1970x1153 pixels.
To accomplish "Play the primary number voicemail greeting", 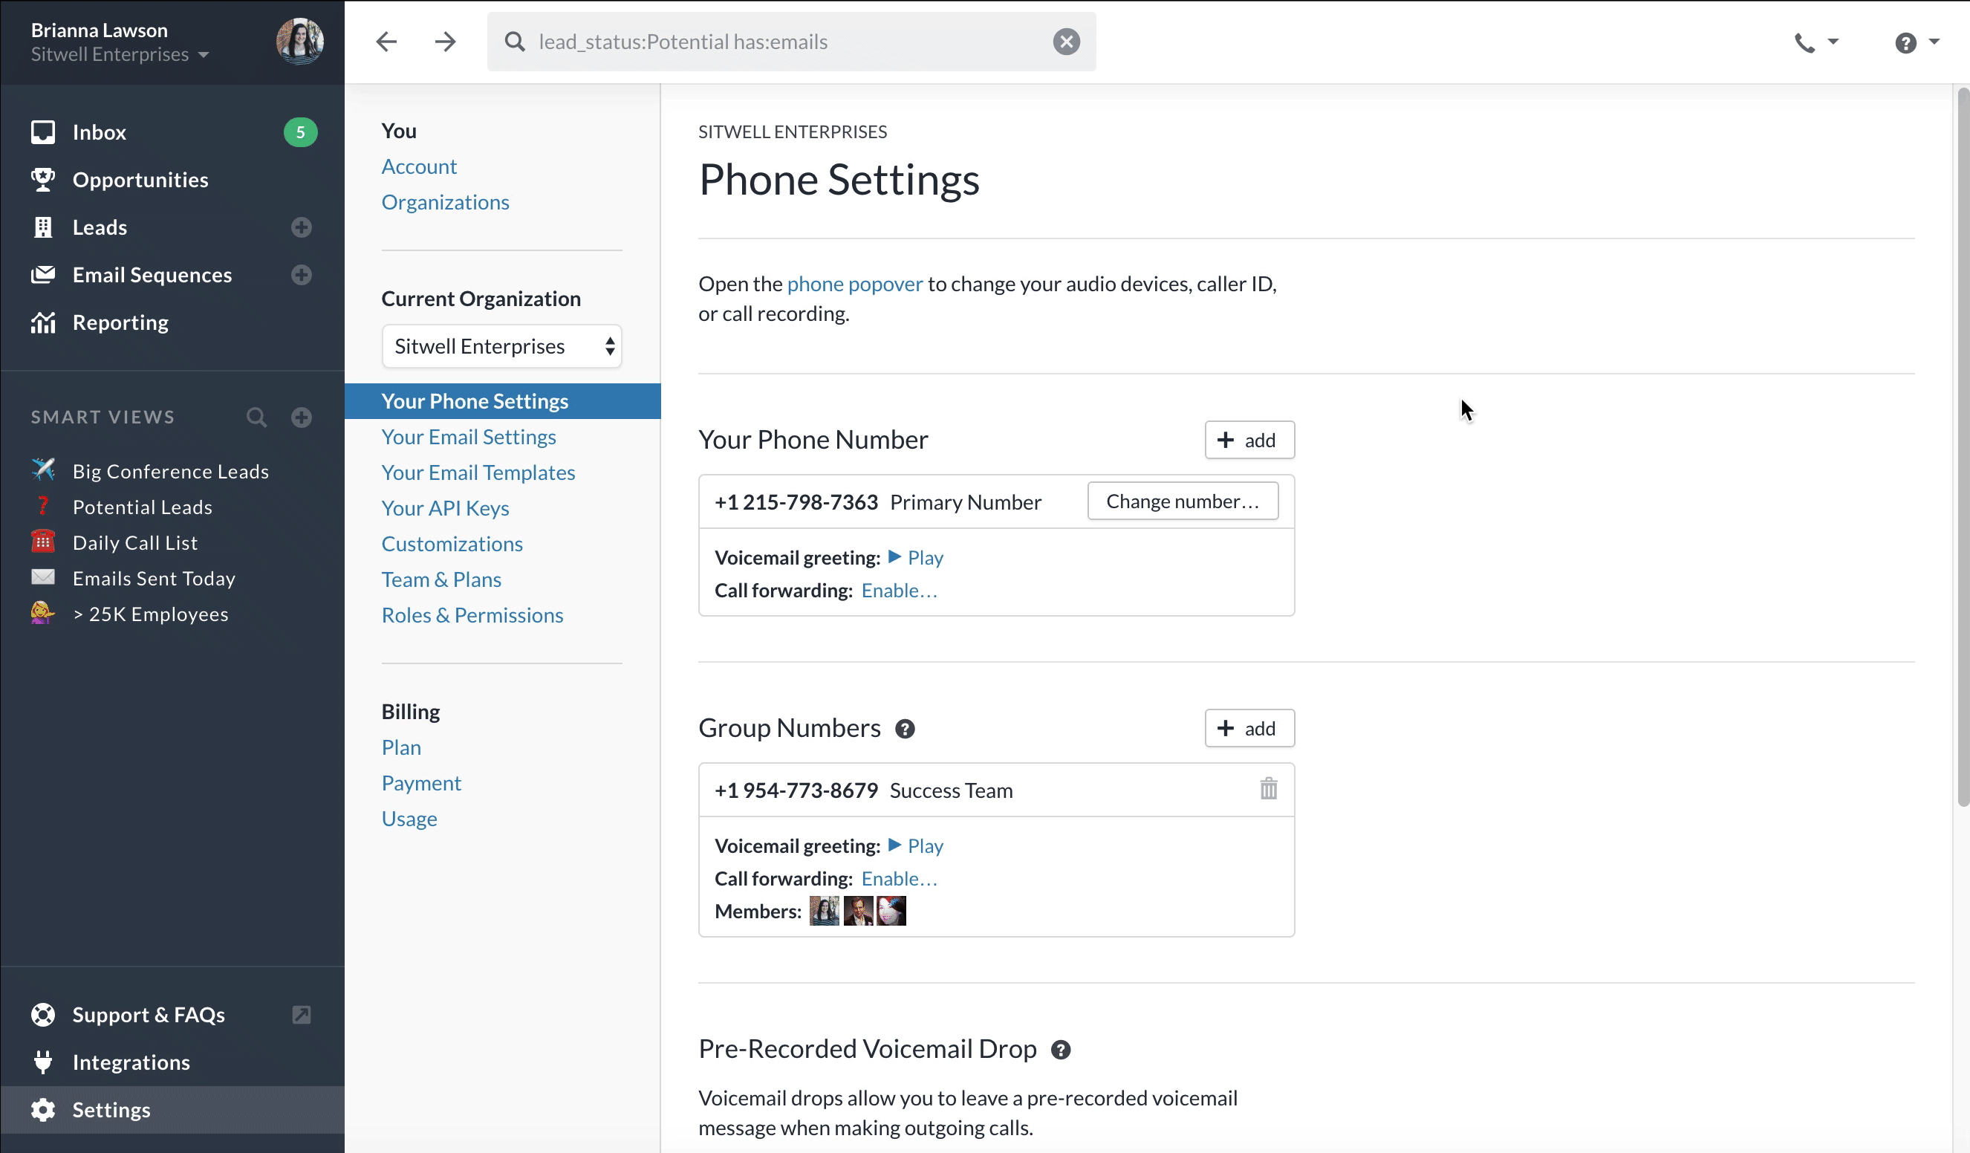I will coord(916,557).
